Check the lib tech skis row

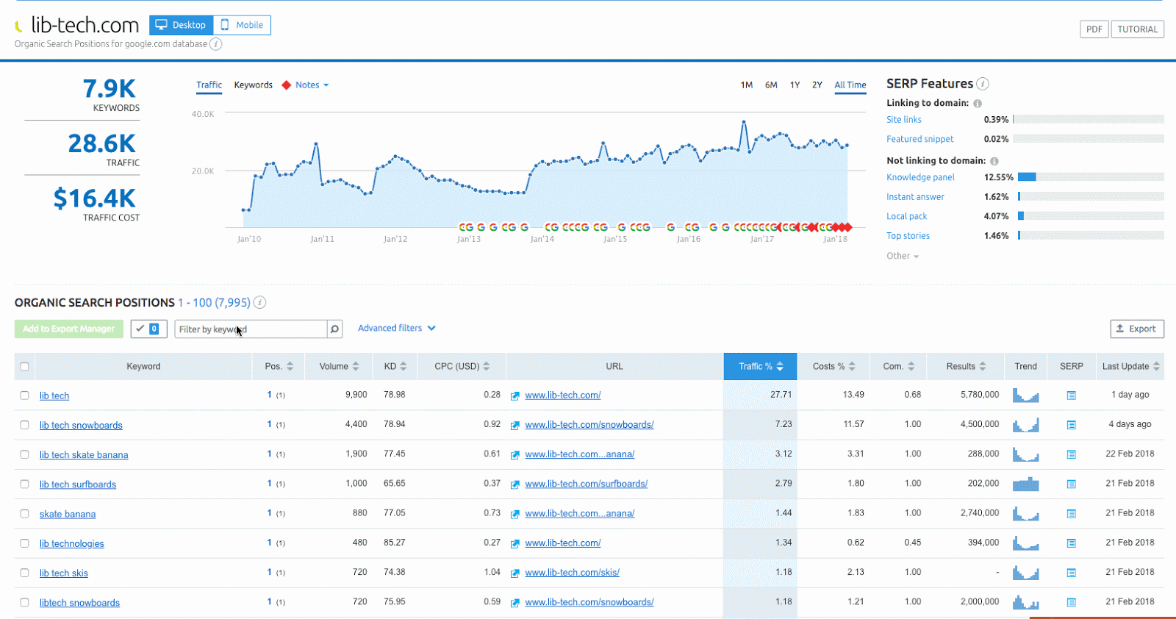(24, 573)
